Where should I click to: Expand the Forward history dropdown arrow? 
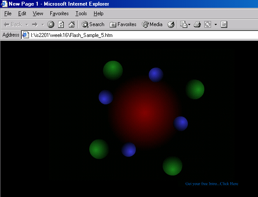(x=43, y=25)
